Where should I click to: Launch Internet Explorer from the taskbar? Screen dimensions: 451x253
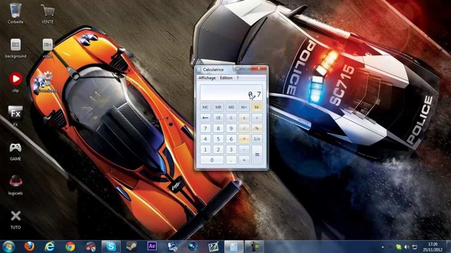[x=50, y=246]
